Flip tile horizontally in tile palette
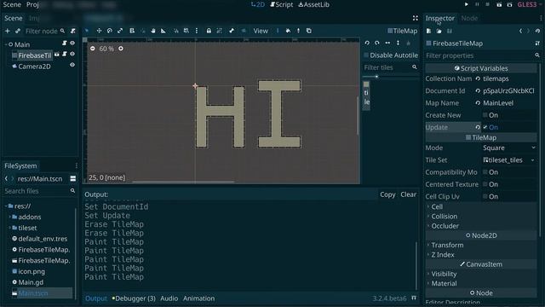The image size is (545, 307). point(387,43)
